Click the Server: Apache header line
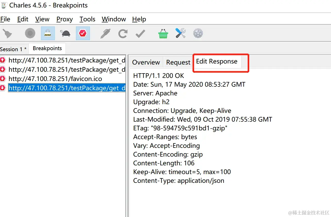This screenshot has height=217, width=331. (x=155, y=93)
